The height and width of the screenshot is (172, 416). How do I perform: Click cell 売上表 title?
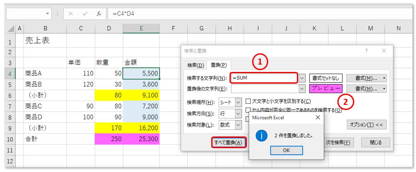[x=45, y=40]
